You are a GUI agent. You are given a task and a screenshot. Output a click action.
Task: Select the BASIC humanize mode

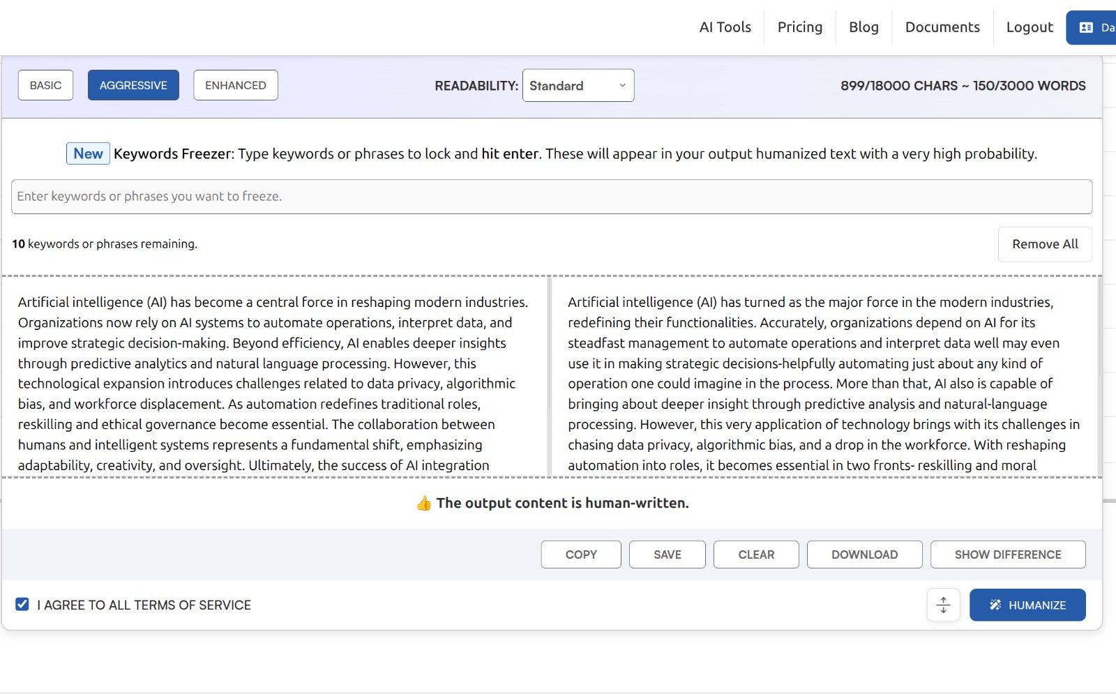[45, 85]
